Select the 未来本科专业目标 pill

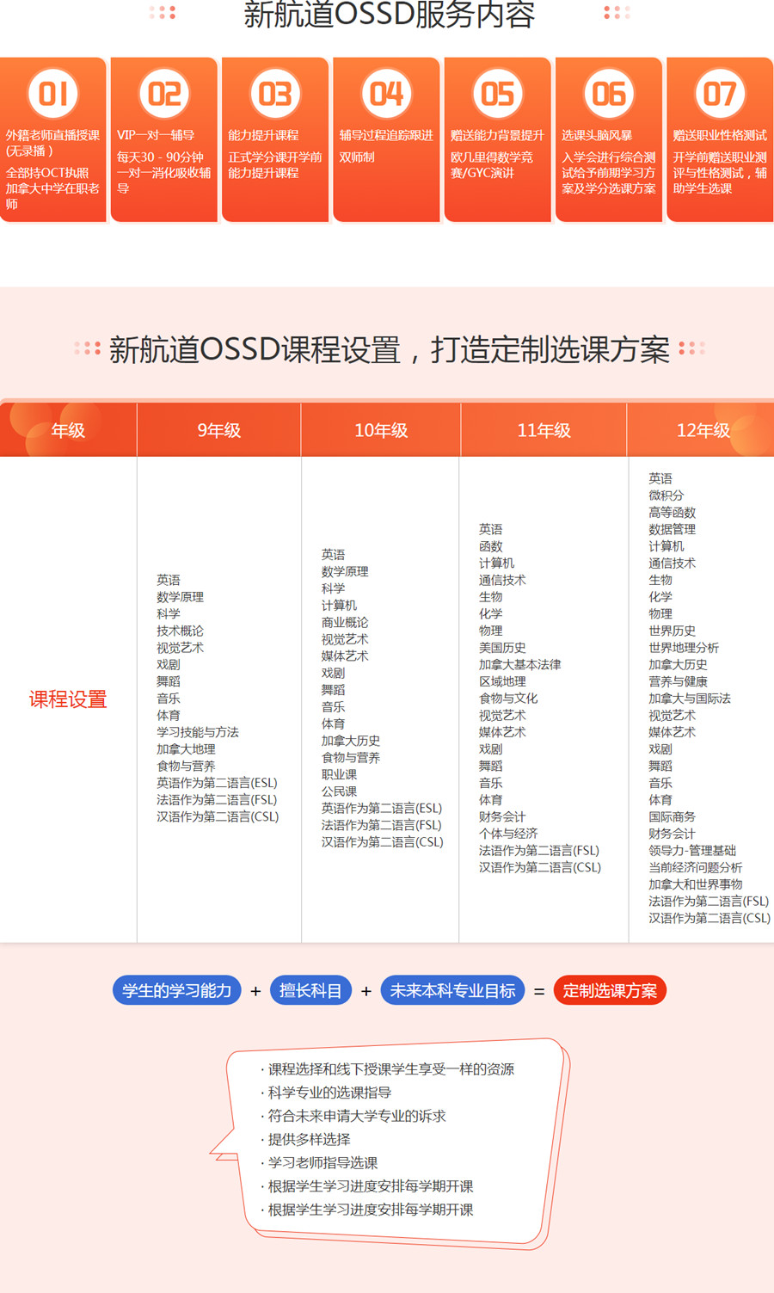pyautogui.click(x=452, y=990)
